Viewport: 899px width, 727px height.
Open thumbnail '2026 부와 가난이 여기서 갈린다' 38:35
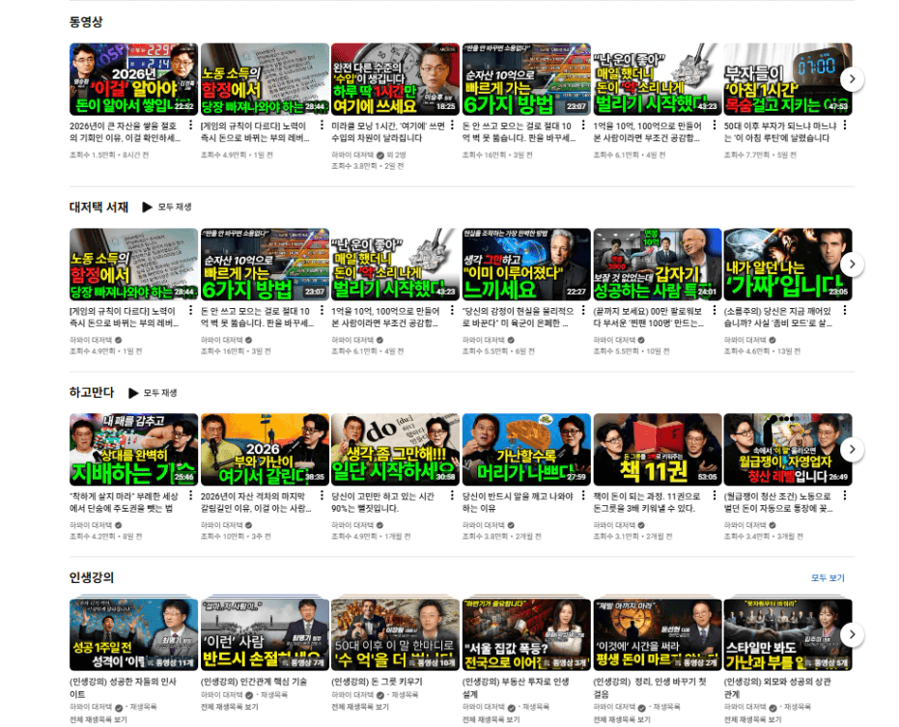pyautogui.click(x=265, y=450)
